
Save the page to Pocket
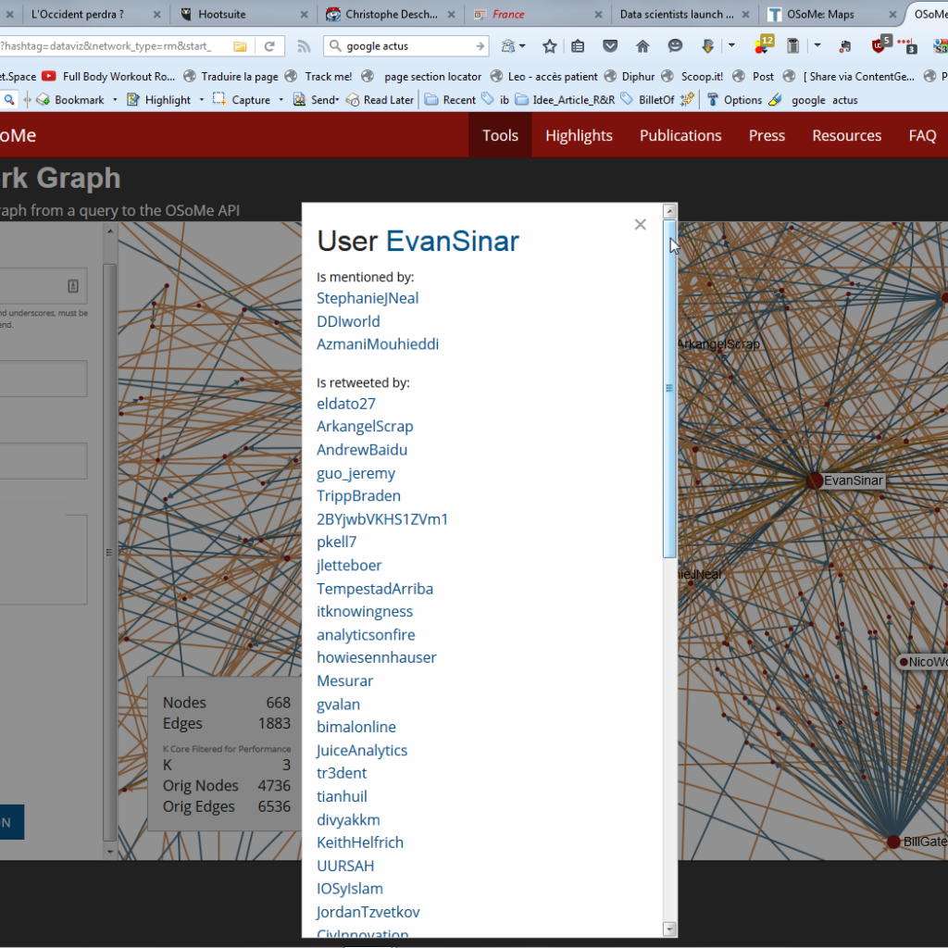(x=611, y=46)
